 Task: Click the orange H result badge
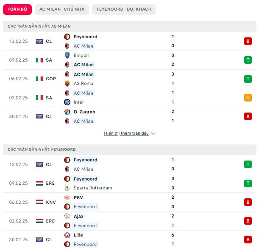248,98
